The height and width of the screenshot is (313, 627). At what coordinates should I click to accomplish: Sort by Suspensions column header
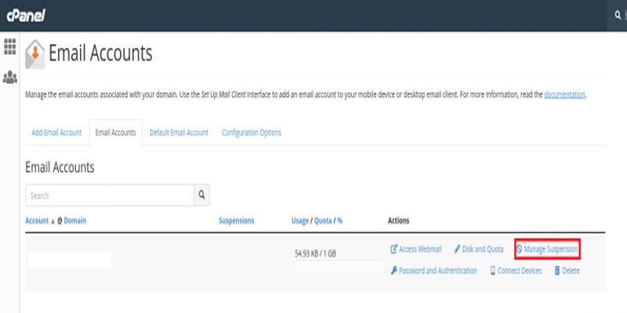pos(236,221)
